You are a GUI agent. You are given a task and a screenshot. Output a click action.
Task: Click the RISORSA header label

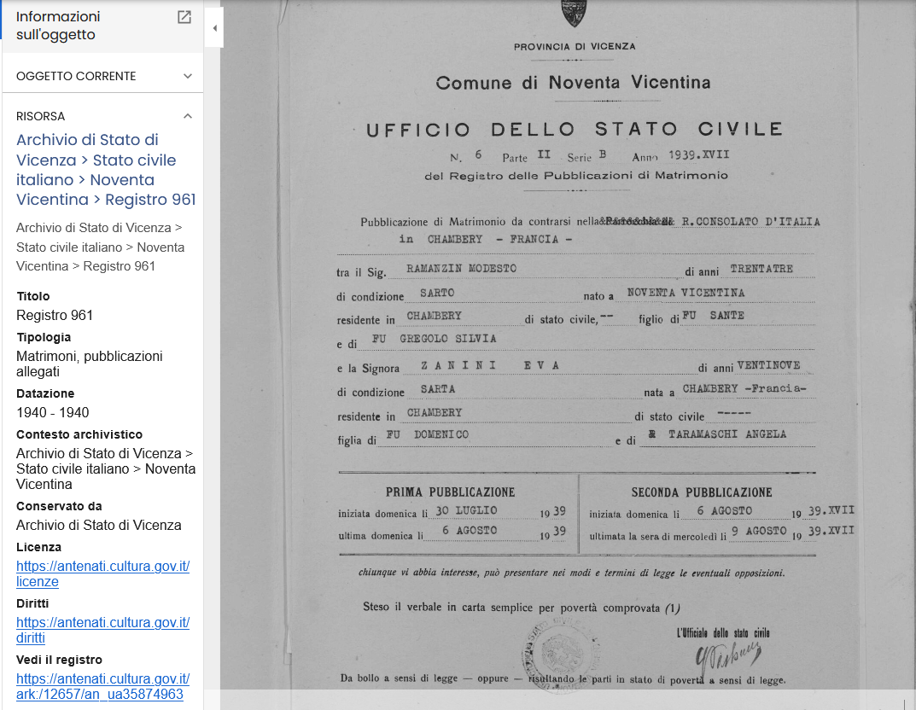[40, 116]
